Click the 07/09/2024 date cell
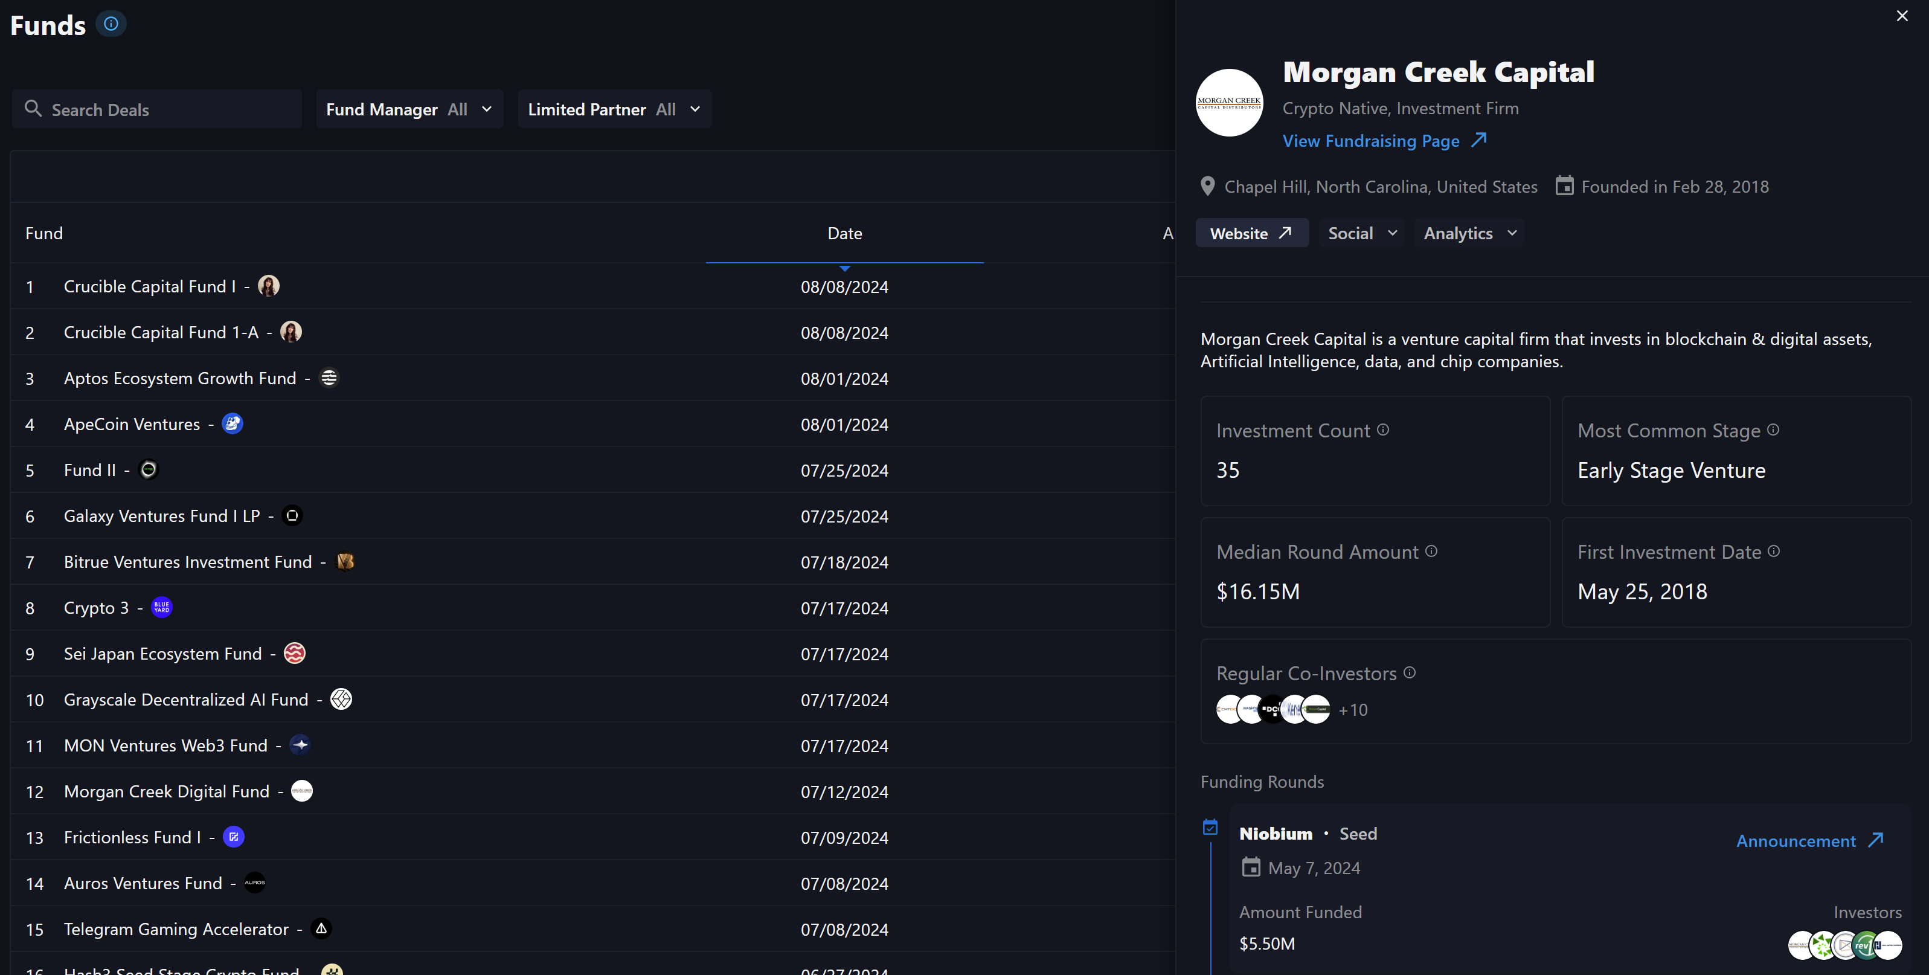Screen dimensions: 1929x975 (844, 837)
